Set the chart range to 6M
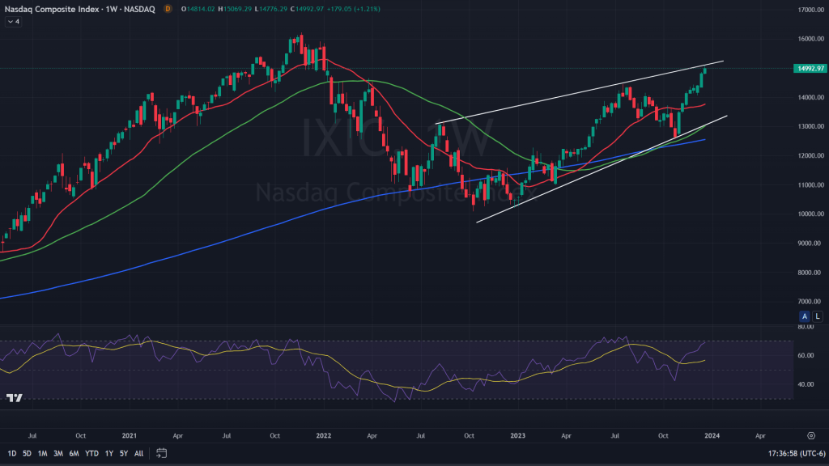This screenshot has width=829, height=466. coord(74,453)
